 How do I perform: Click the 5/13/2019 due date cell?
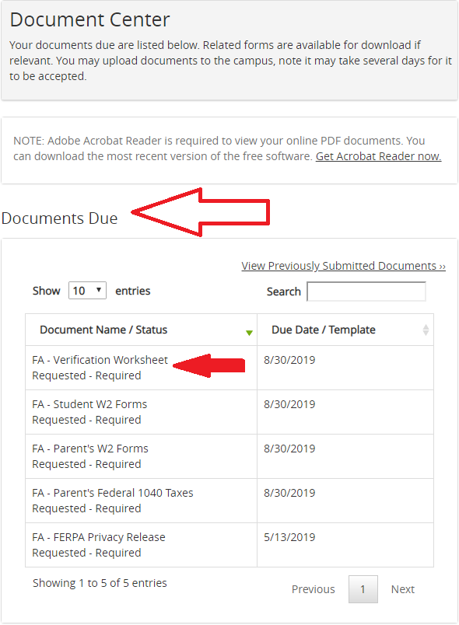click(345, 545)
